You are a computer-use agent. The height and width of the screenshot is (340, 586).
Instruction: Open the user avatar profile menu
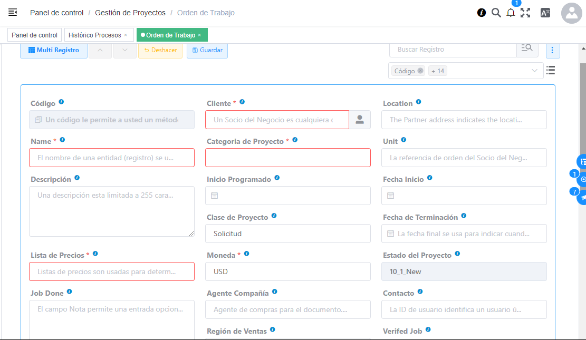(x=572, y=13)
